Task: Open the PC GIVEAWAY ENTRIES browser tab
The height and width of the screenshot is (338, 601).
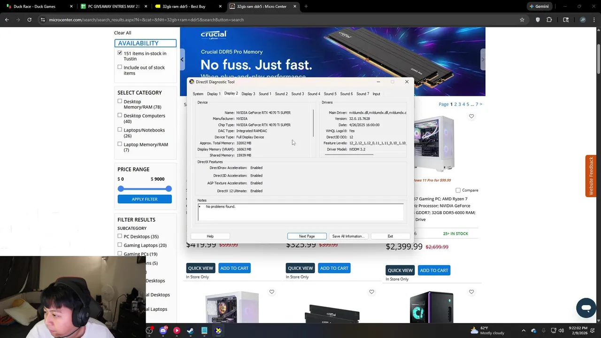Action: coord(114,6)
